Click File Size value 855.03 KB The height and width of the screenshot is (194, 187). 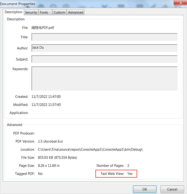[x=58, y=157]
